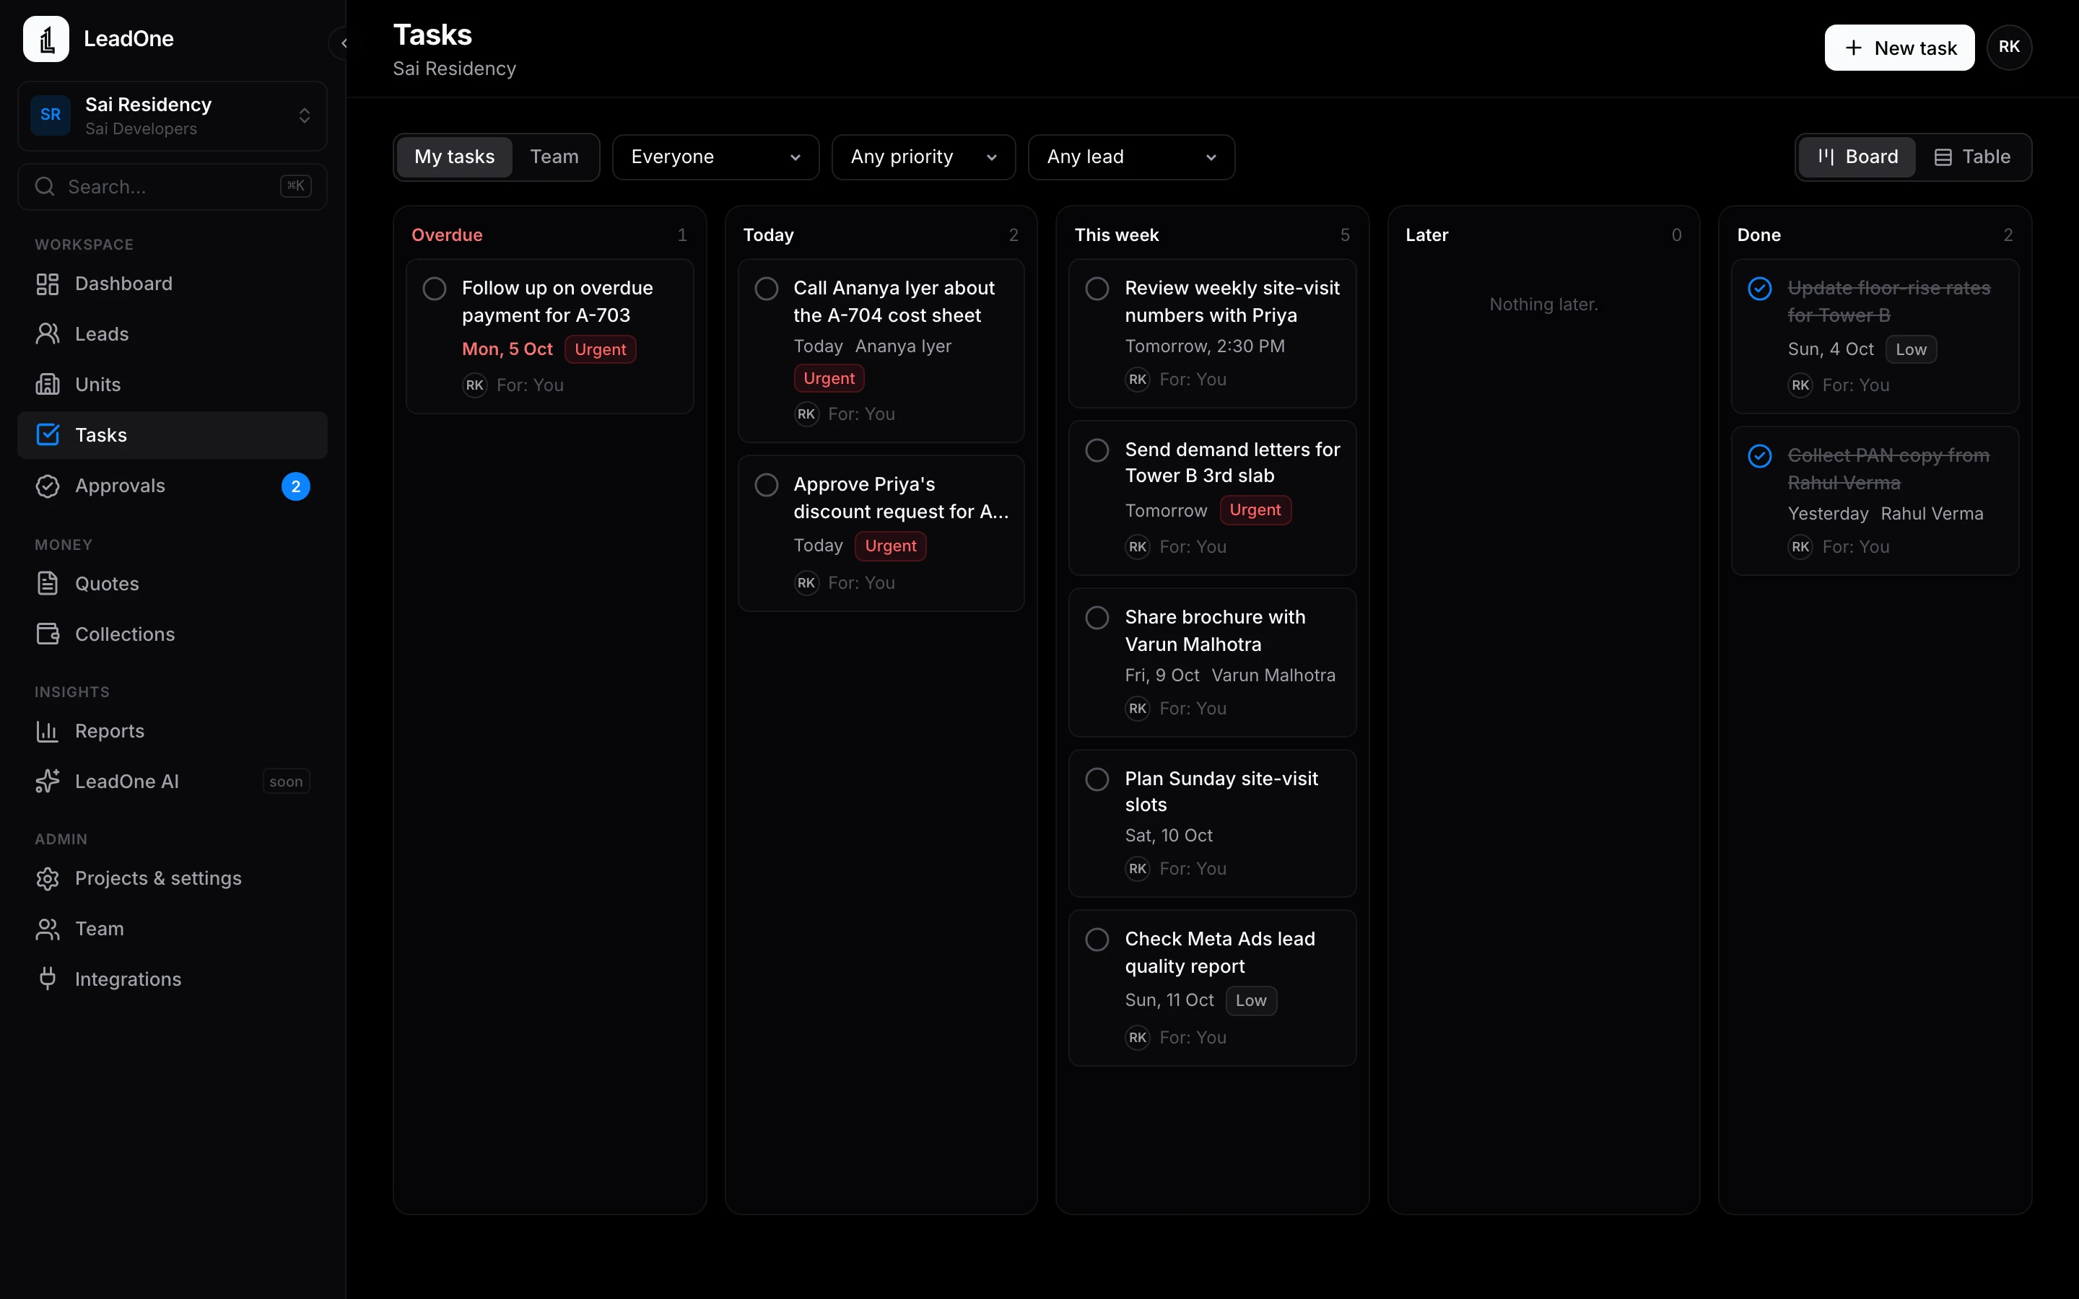2079x1299 pixels.
Task: Open the Dashboard grid icon
Action: click(x=47, y=284)
